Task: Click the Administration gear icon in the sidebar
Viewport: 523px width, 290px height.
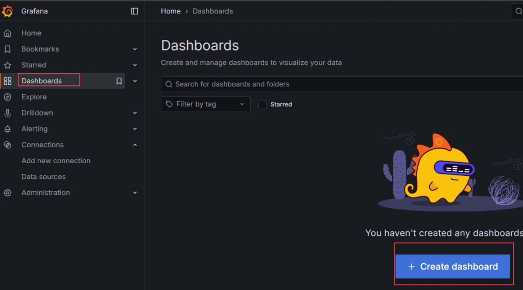Action: tap(7, 193)
